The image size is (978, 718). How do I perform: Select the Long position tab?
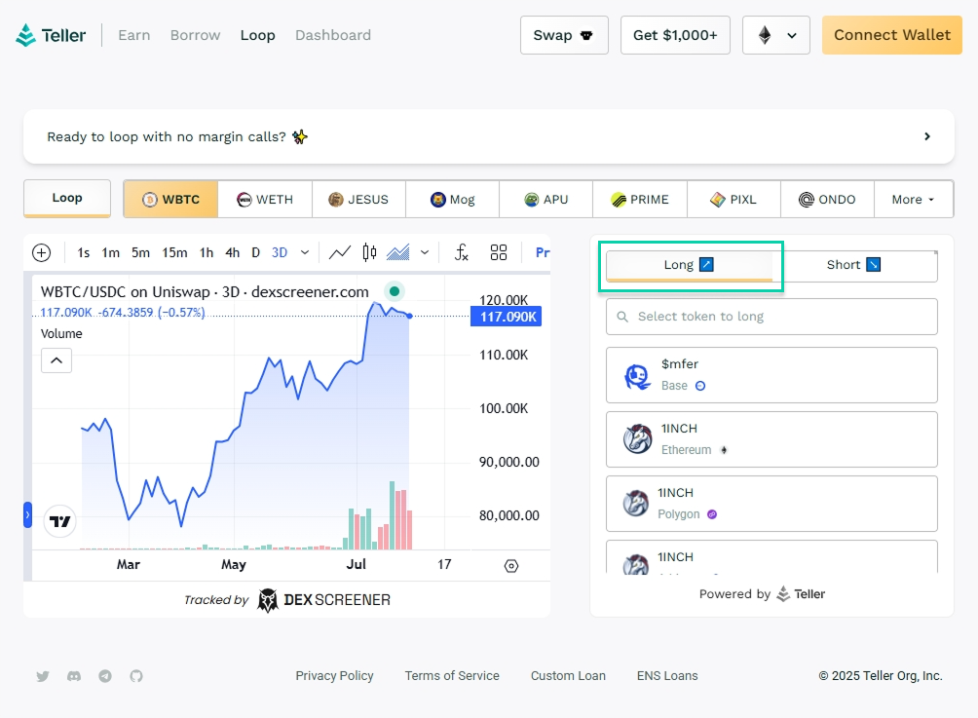point(690,265)
